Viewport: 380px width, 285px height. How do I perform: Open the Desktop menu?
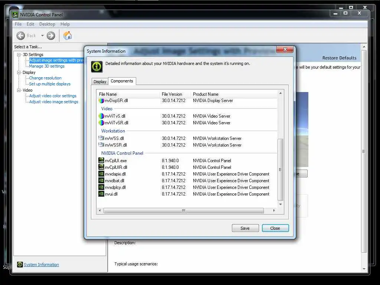pos(47,24)
